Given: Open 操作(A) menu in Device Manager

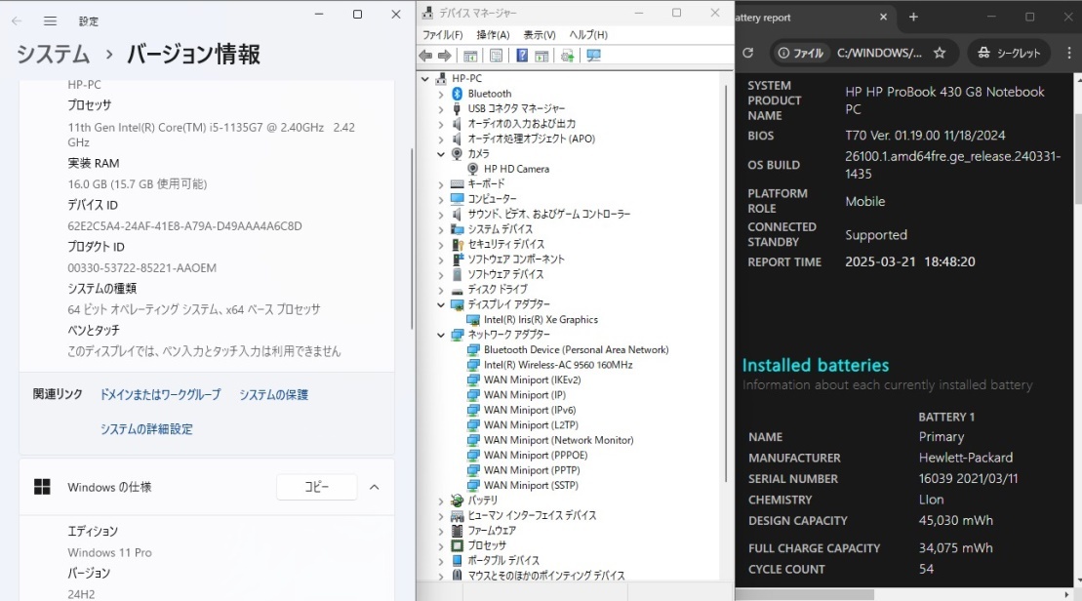Looking at the screenshot, I should point(493,34).
